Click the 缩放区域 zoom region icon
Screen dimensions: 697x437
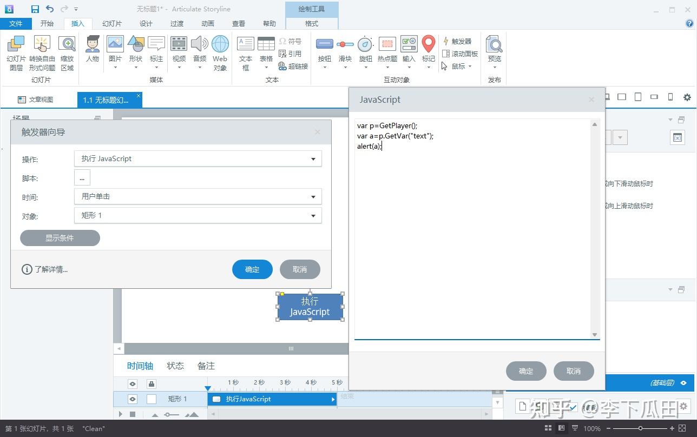click(67, 49)
